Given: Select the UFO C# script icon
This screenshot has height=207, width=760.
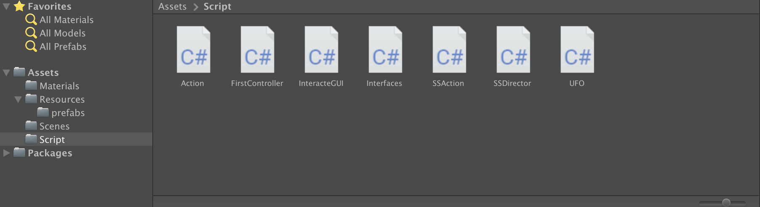Looking at the screenshot, I should tap(577, 50).
